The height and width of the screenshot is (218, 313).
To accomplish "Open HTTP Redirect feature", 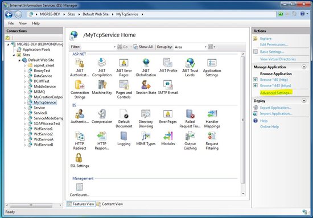I will (80, 141).
